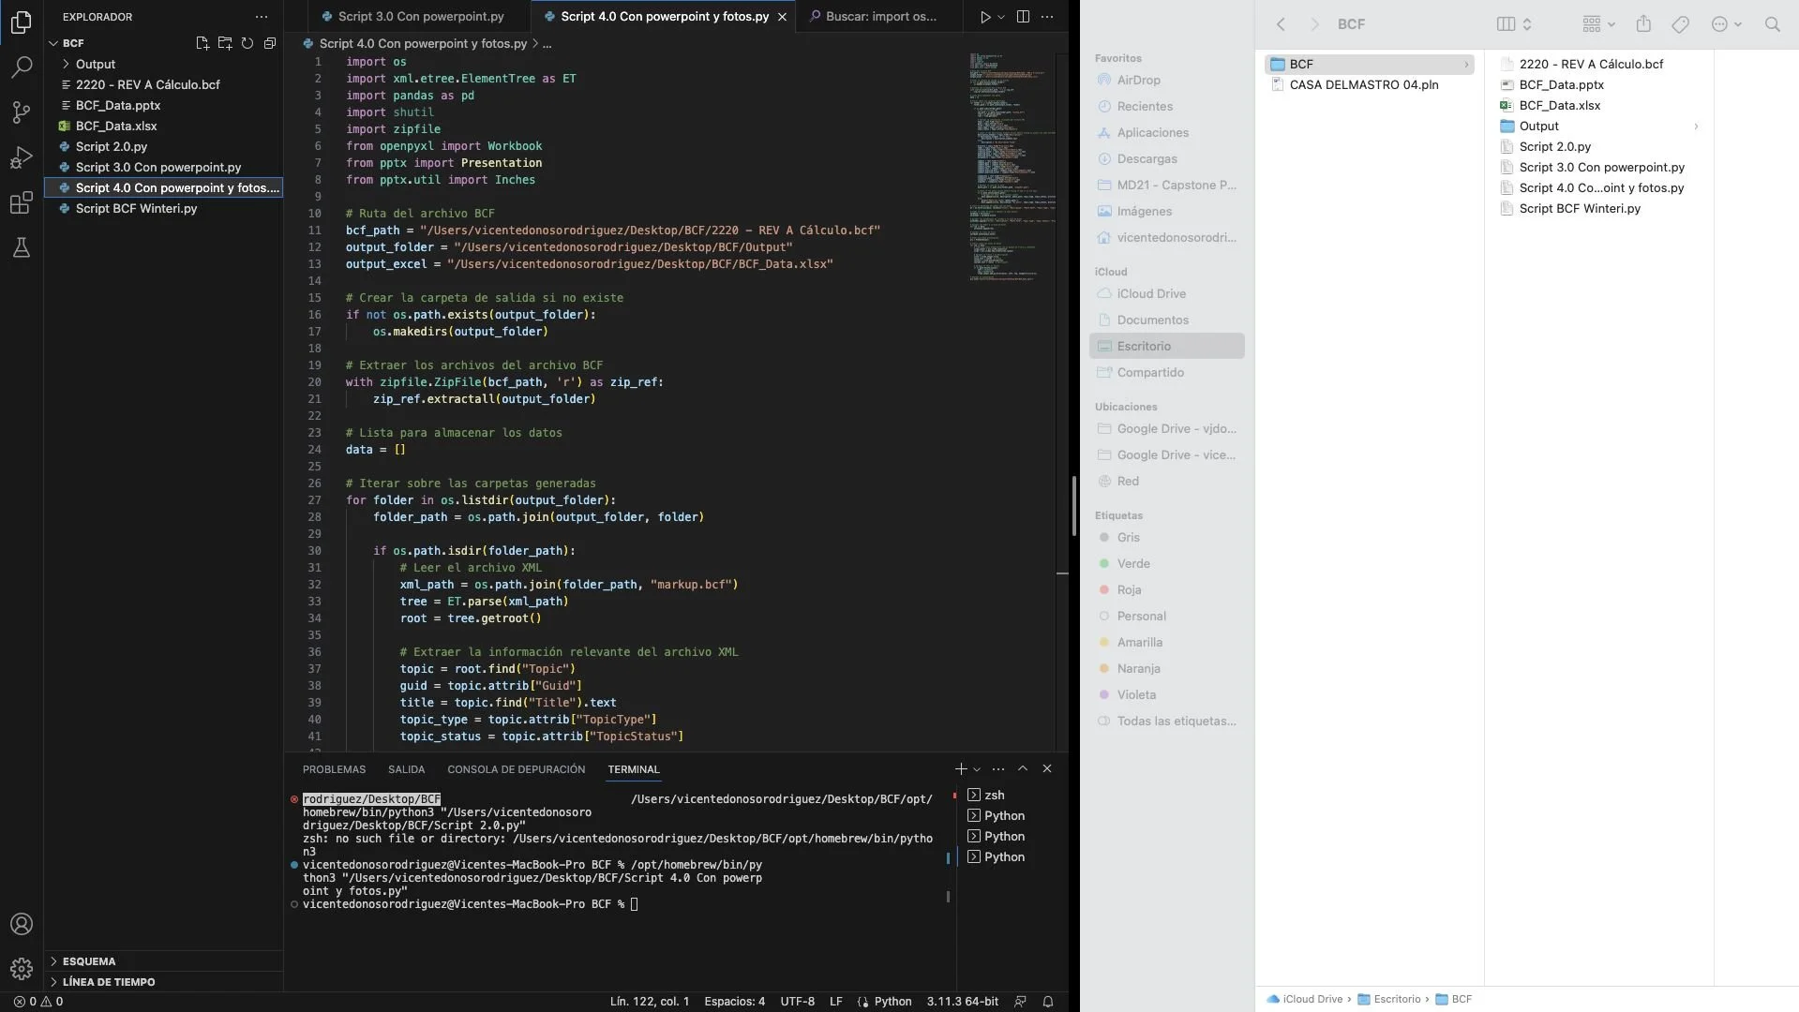Select Escritorio in Finder sidebar

point(1166,346)
